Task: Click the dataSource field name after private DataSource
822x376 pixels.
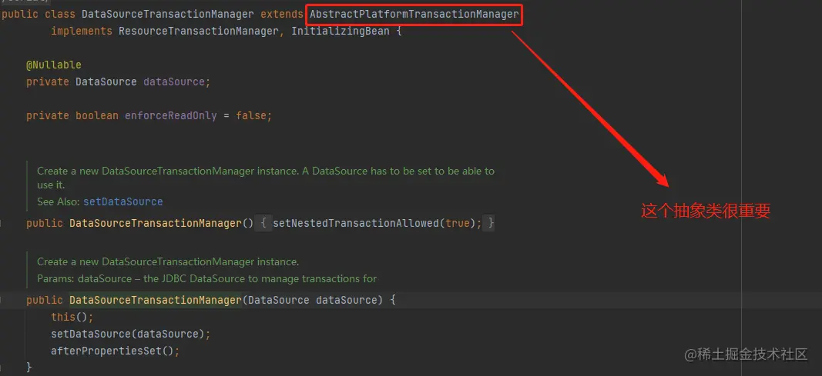Action: 174,82
